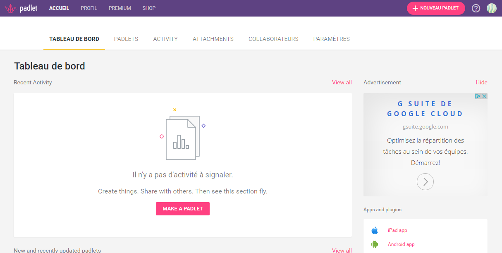Switch to the PADLETS tab
This screenshot has height=253, width=502.
pyautogui.click(x=126, y=39)
